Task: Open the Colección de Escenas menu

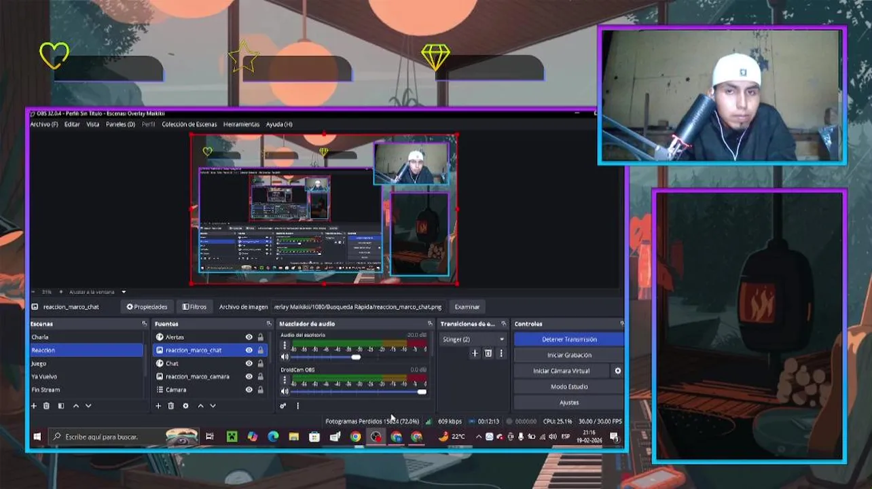Action: (x=189, y=124)
